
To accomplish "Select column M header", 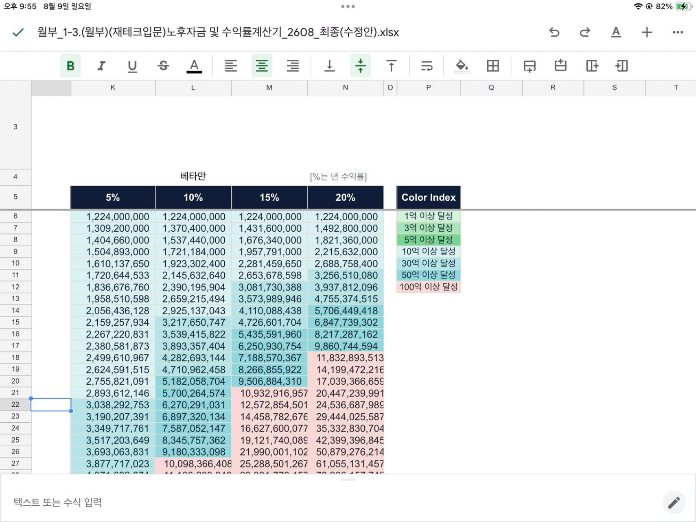I will [269, 88].
